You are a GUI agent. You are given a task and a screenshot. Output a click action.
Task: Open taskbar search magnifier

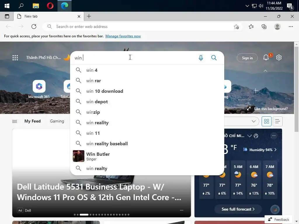(21, 6)
